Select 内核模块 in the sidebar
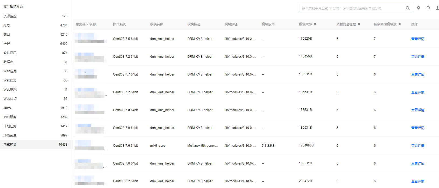 point(10,145)
